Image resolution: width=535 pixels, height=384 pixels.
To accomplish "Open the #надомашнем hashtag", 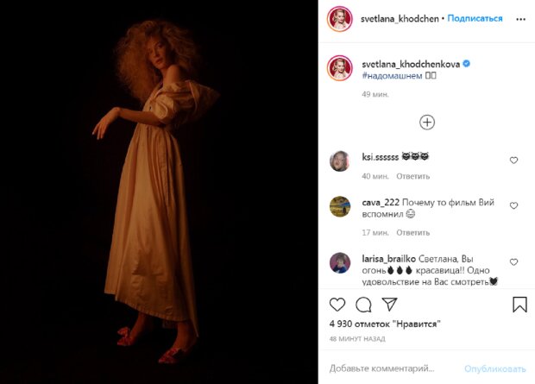I will pyautogui.click(x=392, y=76).
